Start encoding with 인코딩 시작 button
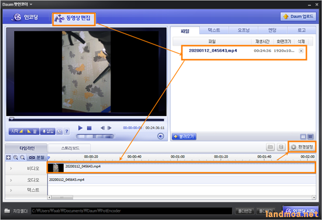Image resolution: width=322 pixels, height=220 pixels. point(300,211)
